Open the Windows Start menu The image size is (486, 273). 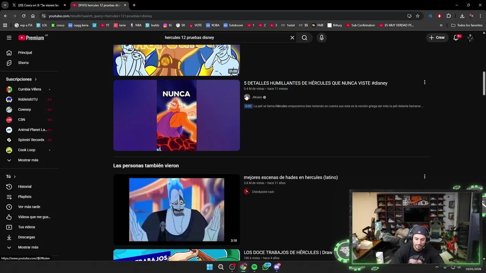pos(210,267)
